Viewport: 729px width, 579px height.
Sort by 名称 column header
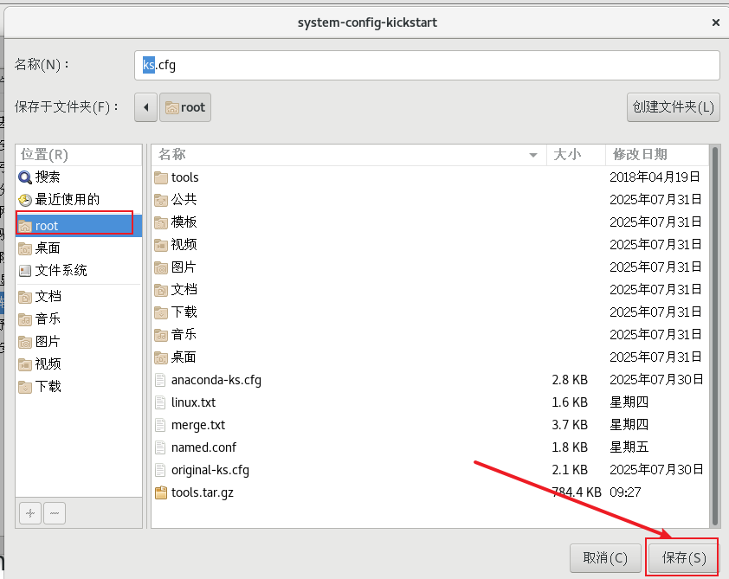point(349,155)
